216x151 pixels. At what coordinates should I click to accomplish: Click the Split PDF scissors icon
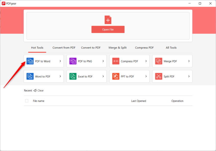[159, 76]
